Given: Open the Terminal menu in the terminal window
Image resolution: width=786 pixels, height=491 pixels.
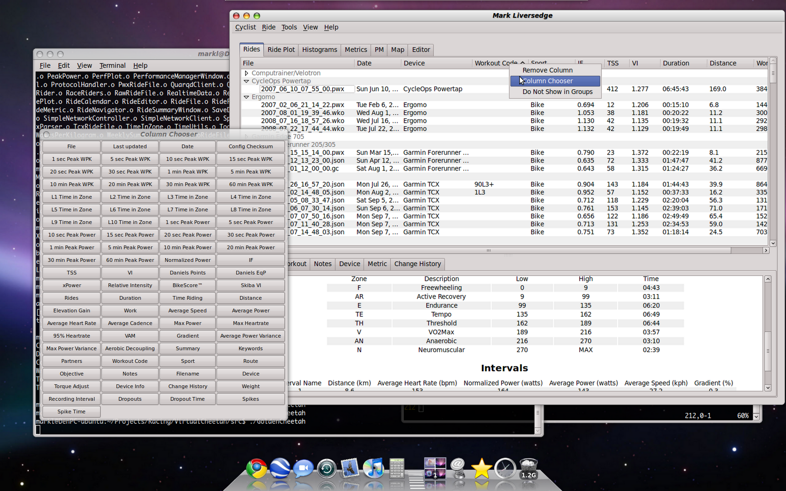Looking at the screenshot, I should 112,66.
